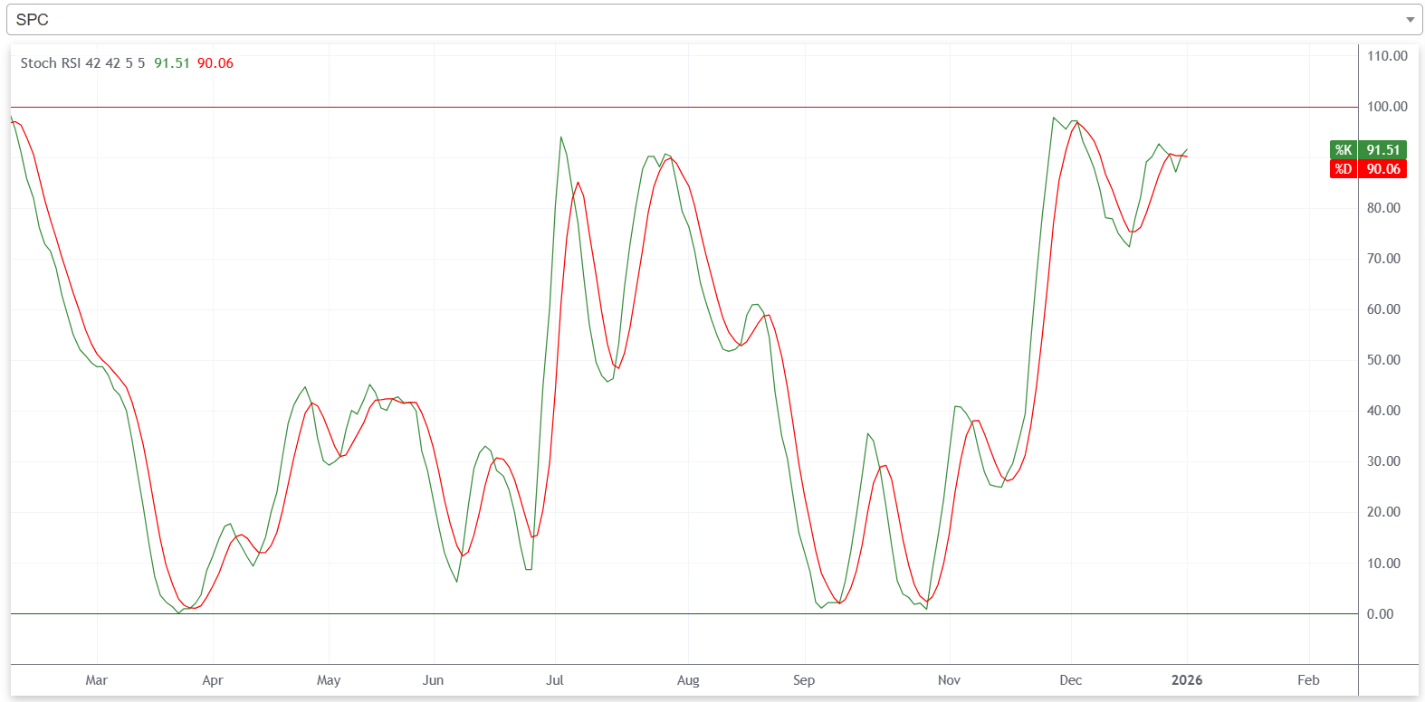Click the Mar label on time axis
Viewport: 1425px width, 702px height.
click(x=96, y=680)
